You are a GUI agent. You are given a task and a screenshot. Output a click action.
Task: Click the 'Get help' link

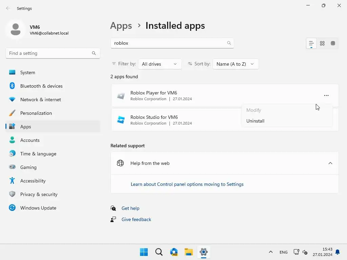coord(130,208)
